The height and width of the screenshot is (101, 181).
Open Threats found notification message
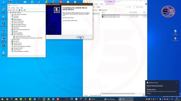[161, 91]
